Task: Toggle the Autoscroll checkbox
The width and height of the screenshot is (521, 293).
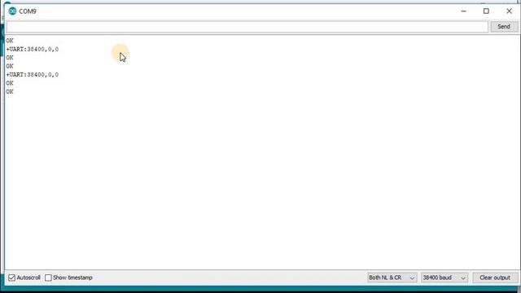Action: [12, 278]
